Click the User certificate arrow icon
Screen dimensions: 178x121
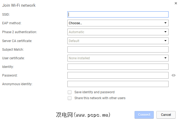pyautogui.click(x=166, y=58)
